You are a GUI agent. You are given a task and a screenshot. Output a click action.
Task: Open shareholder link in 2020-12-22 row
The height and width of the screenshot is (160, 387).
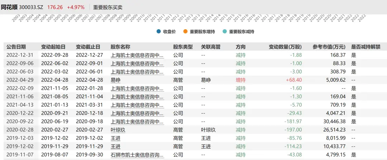click(137, 113)
